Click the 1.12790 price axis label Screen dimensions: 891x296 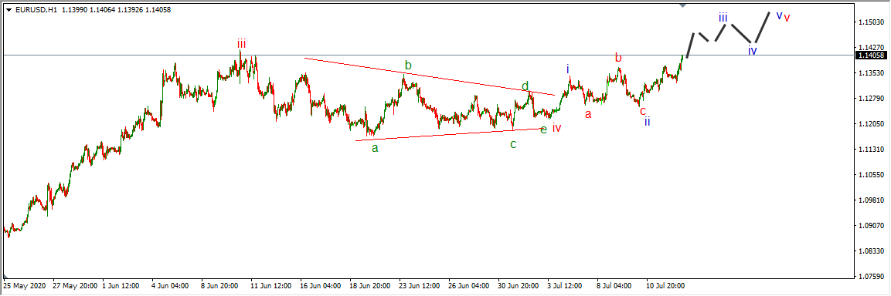871,99
